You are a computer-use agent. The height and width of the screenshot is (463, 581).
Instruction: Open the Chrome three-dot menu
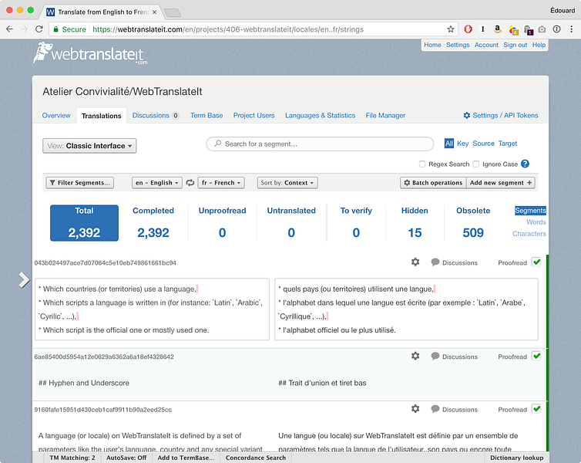coord(571,29)
